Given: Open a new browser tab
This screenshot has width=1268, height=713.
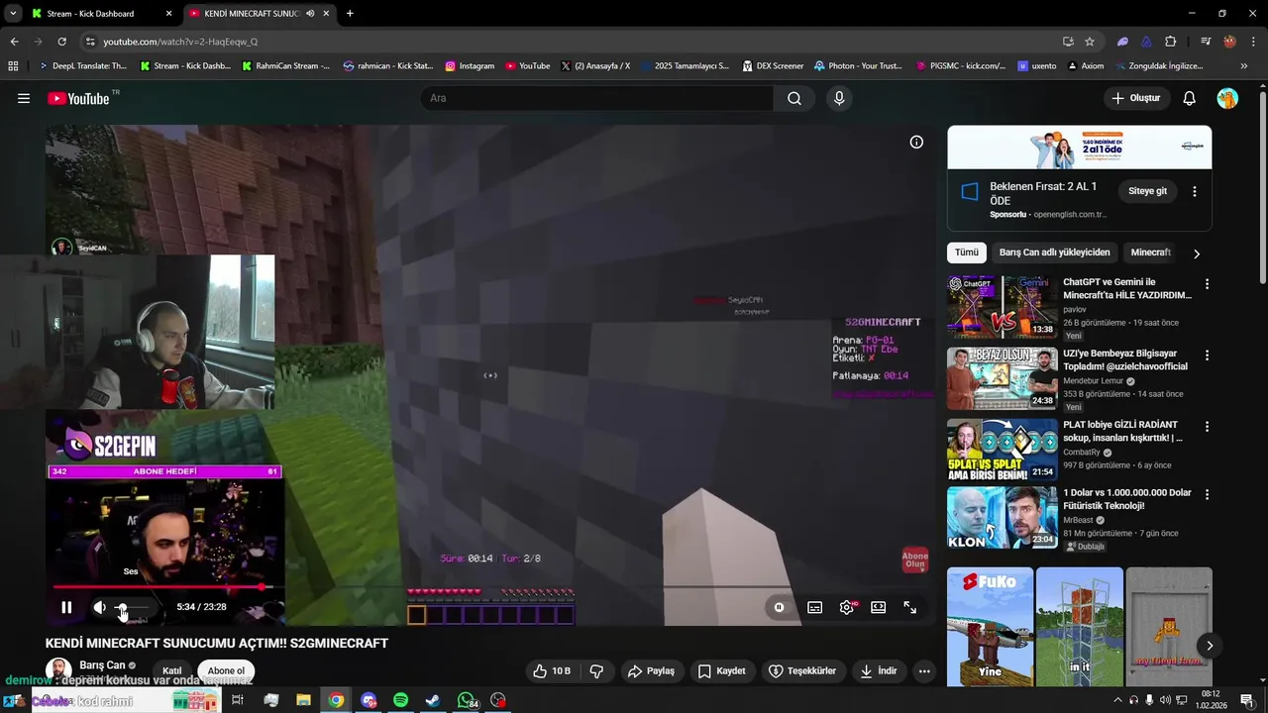Looking at the screenshot, I should (x=350, y=14).
